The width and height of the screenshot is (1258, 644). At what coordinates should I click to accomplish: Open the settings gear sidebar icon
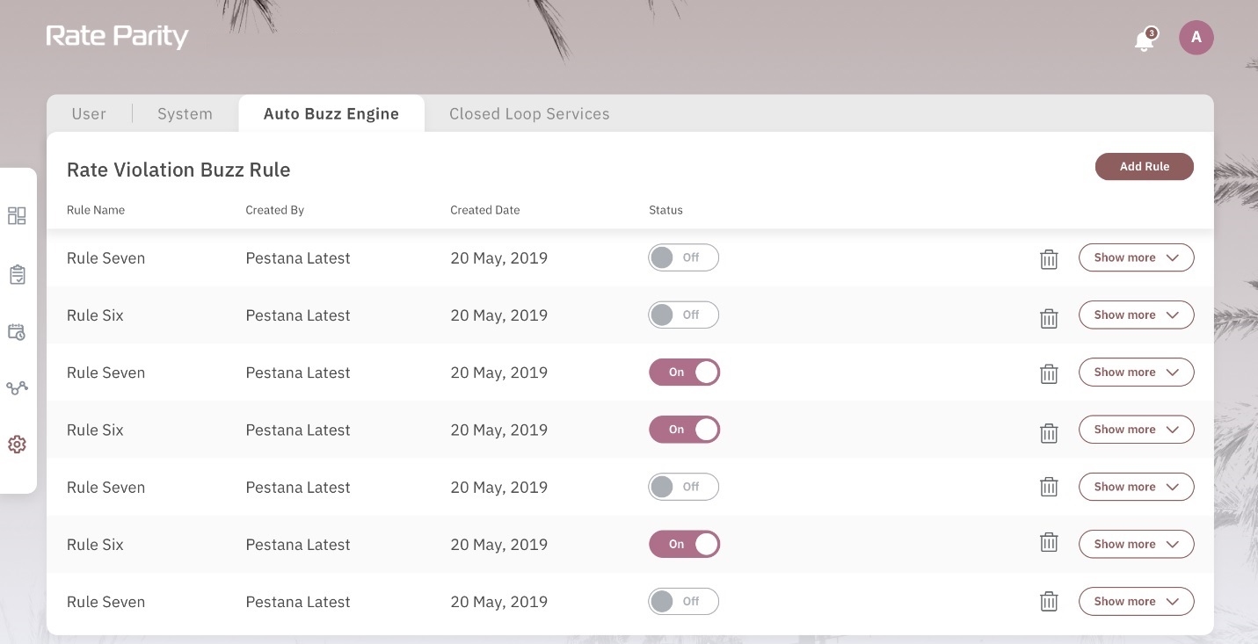[x=17, y=445]
